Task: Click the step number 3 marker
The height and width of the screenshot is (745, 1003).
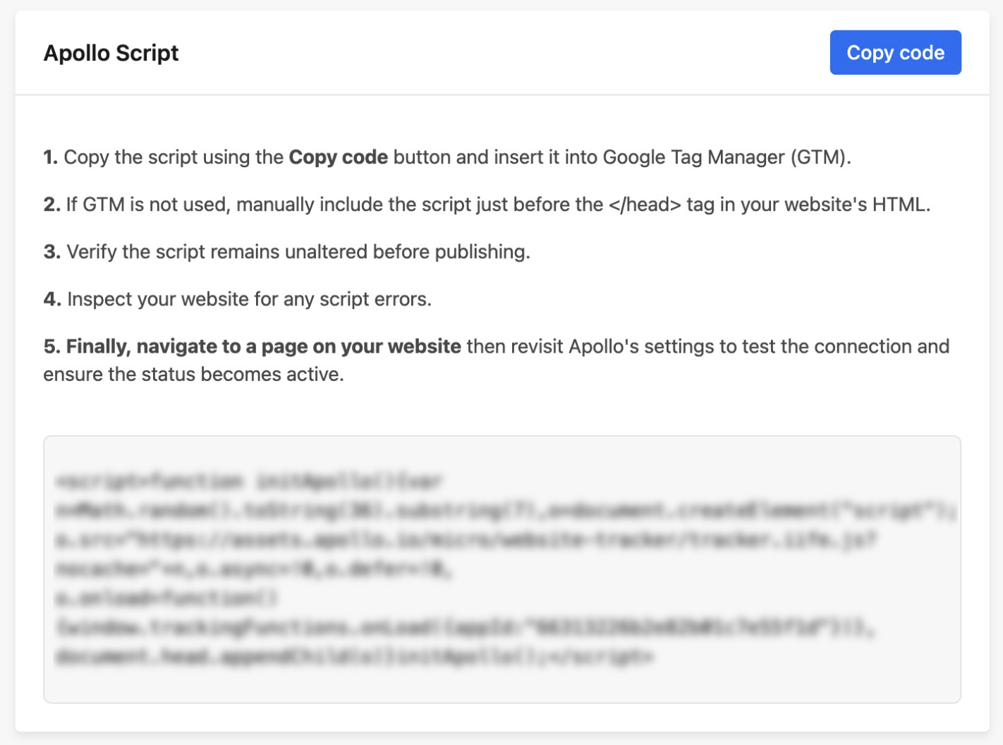Action: tap(52, 252)
